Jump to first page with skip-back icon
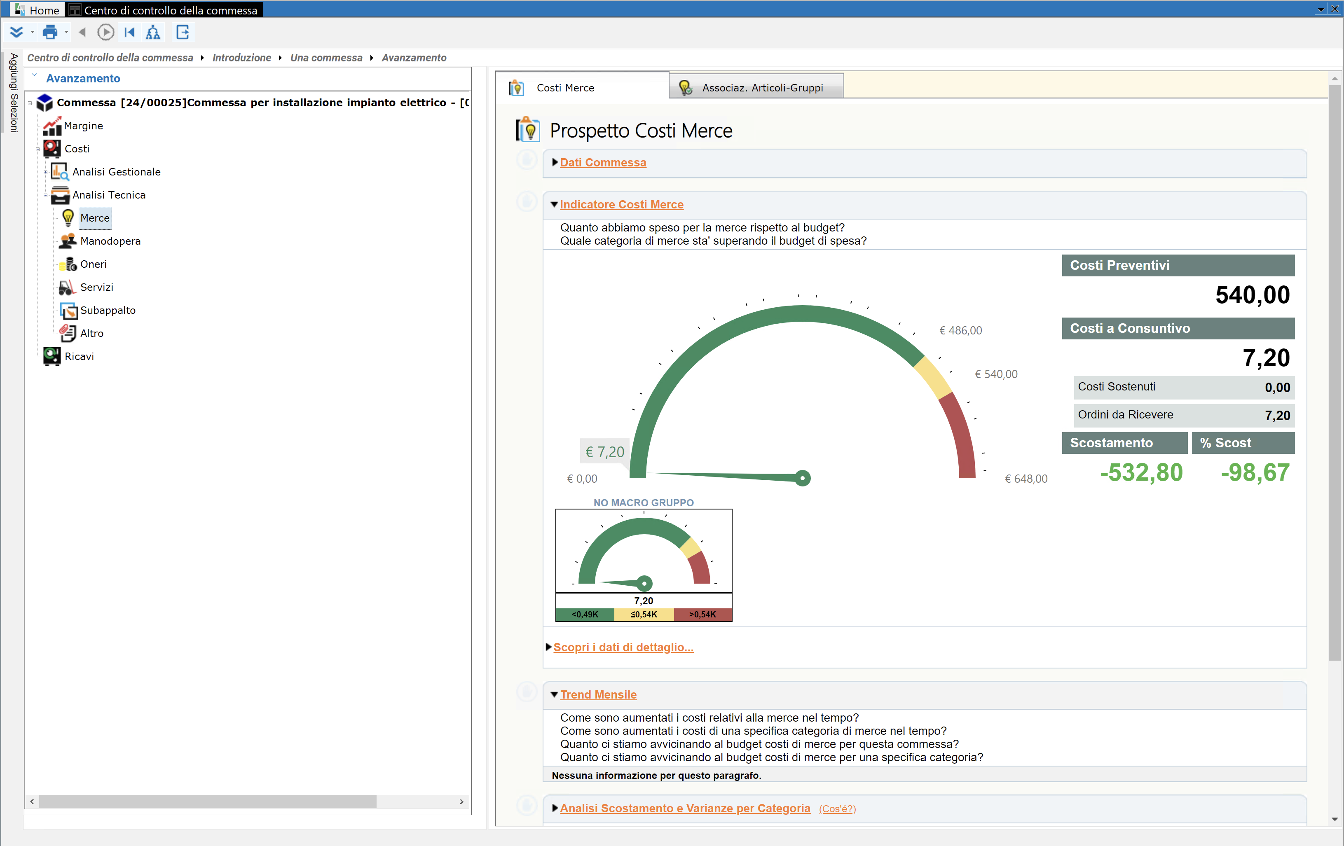Image resolution: width=1344 pixels, height=846 pixels. click(129, 33)
